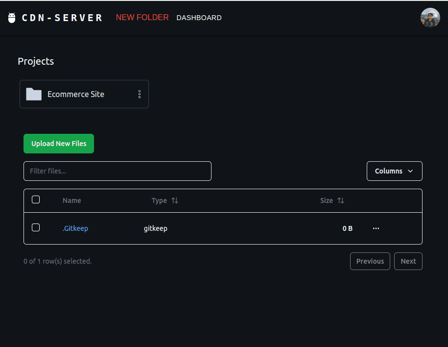Click the CDN-Server robot logo icon
The width and height of the screenshot is (448, 347).
12,18
